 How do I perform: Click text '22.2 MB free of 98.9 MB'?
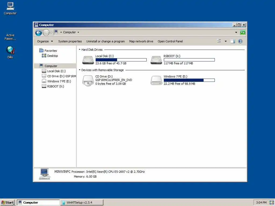[179, 84]
